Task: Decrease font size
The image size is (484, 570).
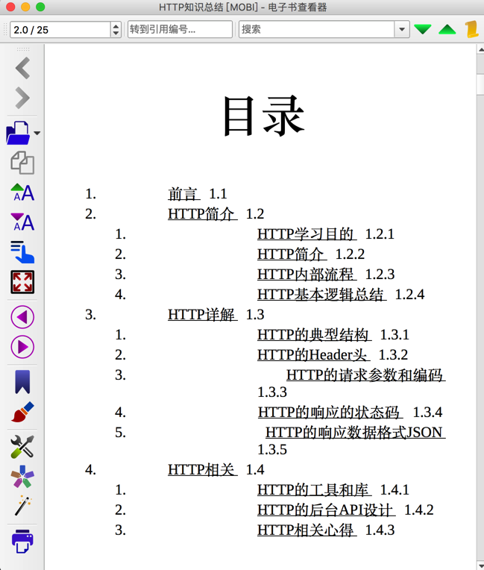Action: 22,222
